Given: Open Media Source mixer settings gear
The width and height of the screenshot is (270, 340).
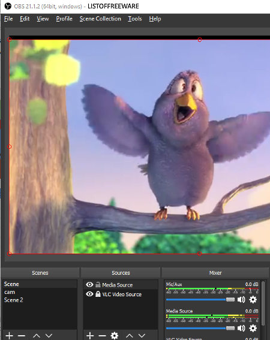Looking at the screenshot, I should (x=253, y=328).
